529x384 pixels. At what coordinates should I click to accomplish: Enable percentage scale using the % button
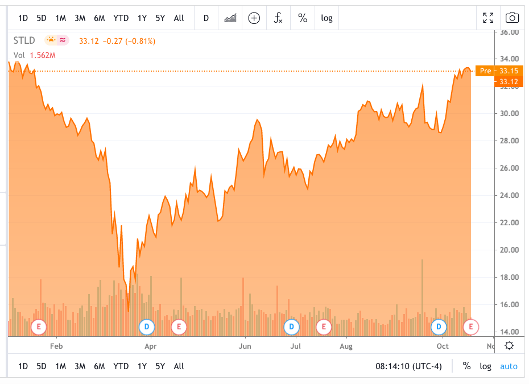tap(303, 18)
